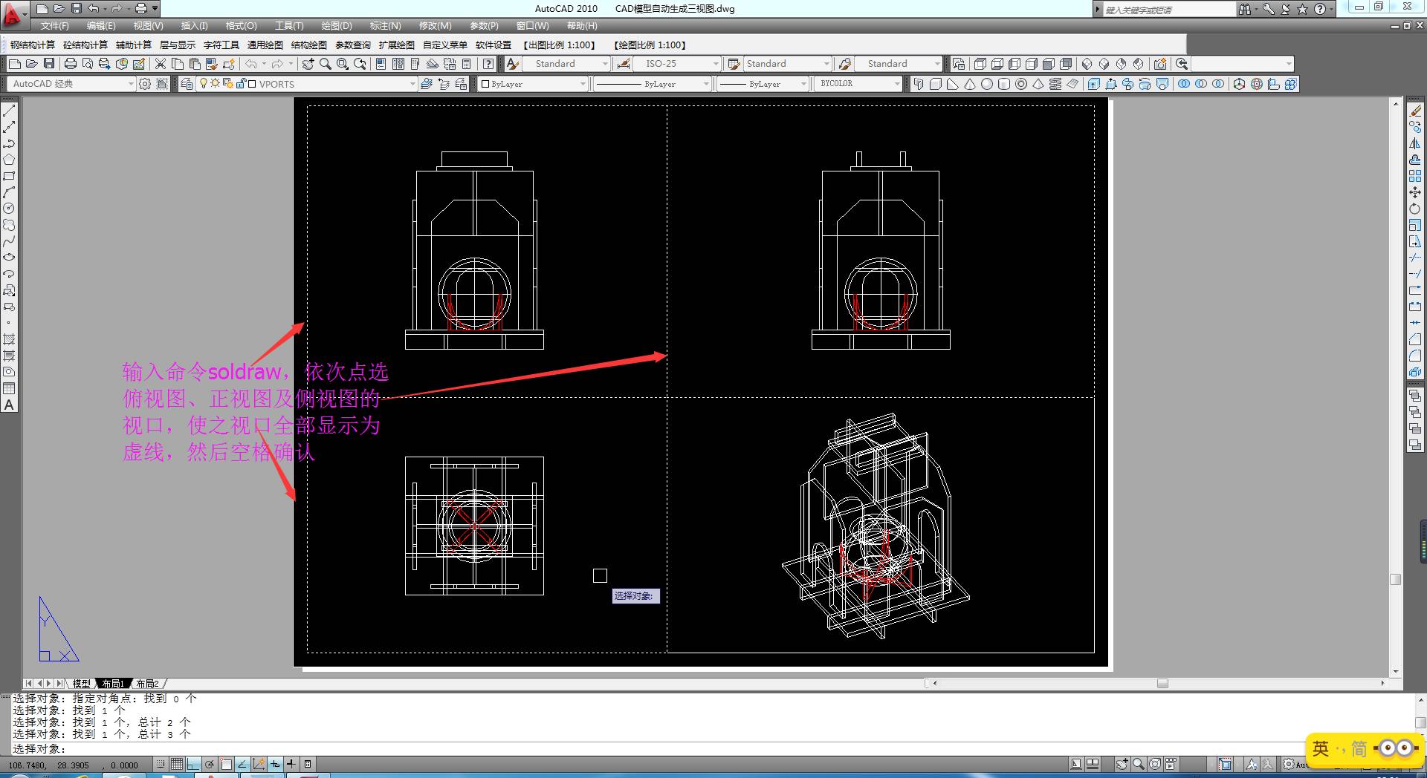Toggle Ortho mode in status bar
The image size is (1427, 778).
pyautogui.click(x=193, y=764)
